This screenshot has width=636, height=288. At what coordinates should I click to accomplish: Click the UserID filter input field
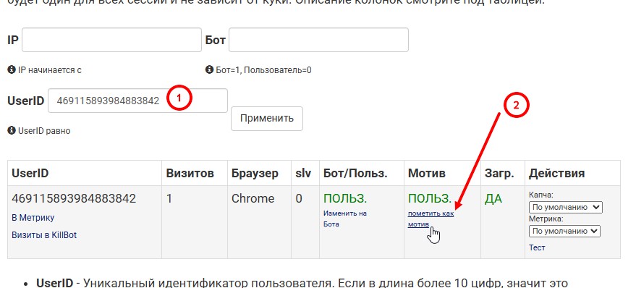coord(137,101)
